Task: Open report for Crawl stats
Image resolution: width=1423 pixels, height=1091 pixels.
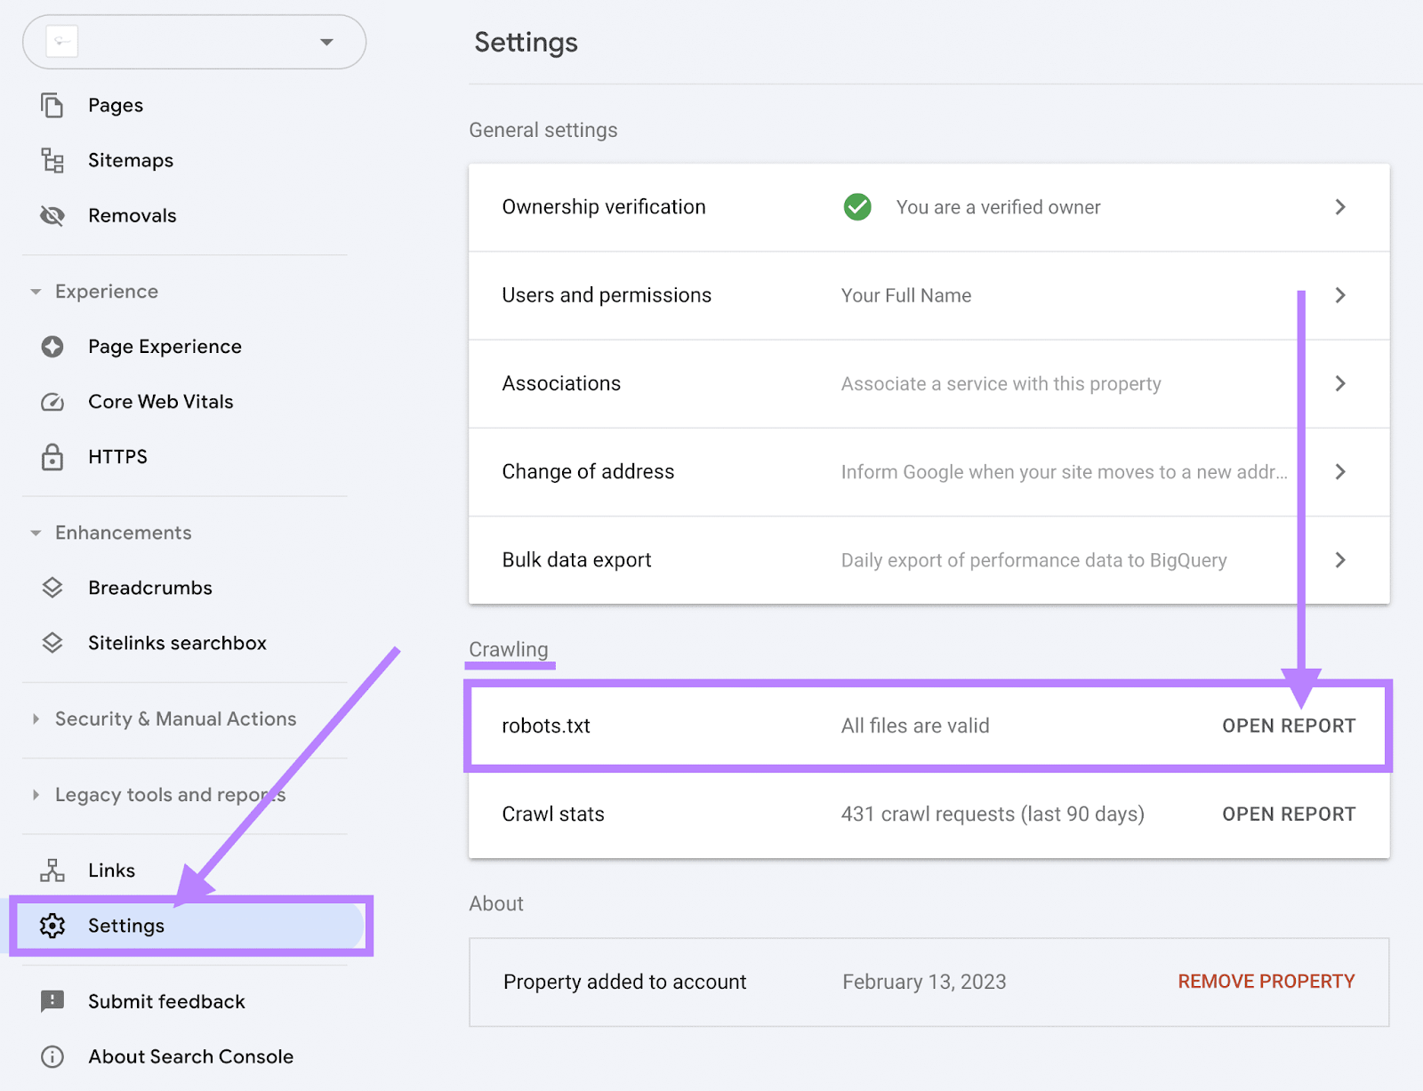Action: click(1289, 814)
